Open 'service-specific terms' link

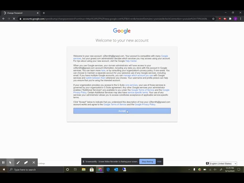[x=138, y=93]
